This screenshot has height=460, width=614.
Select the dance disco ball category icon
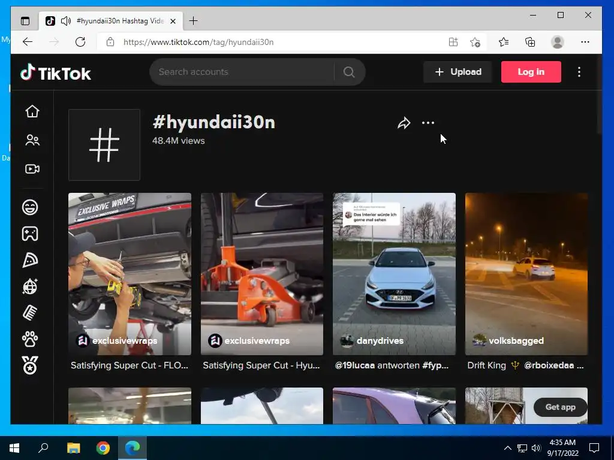(30, 287)
